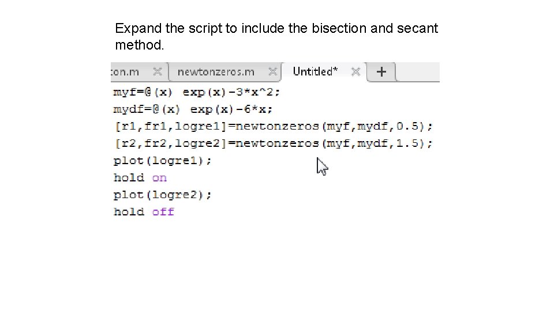This screenshot has height=311, width=554.
Task: Close the newtonzeros.m editor tab
Action: click(273, 72)
